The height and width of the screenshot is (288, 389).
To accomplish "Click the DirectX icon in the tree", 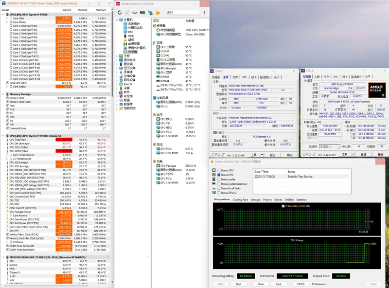I will pyautogui.click(x=121, y=84).
